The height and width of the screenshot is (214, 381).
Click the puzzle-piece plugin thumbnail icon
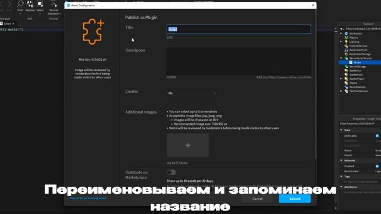point(93,32)
